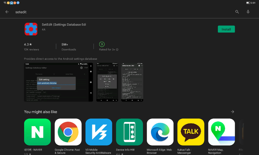Select Microsoft Edge: Web Browser label
Viewport: 259px width, 155px height.
[x=159, y=151]
